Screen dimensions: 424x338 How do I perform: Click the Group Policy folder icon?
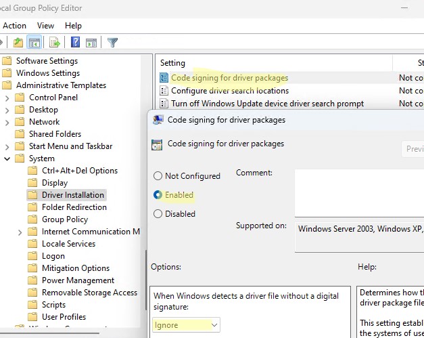tap(32, 219)
